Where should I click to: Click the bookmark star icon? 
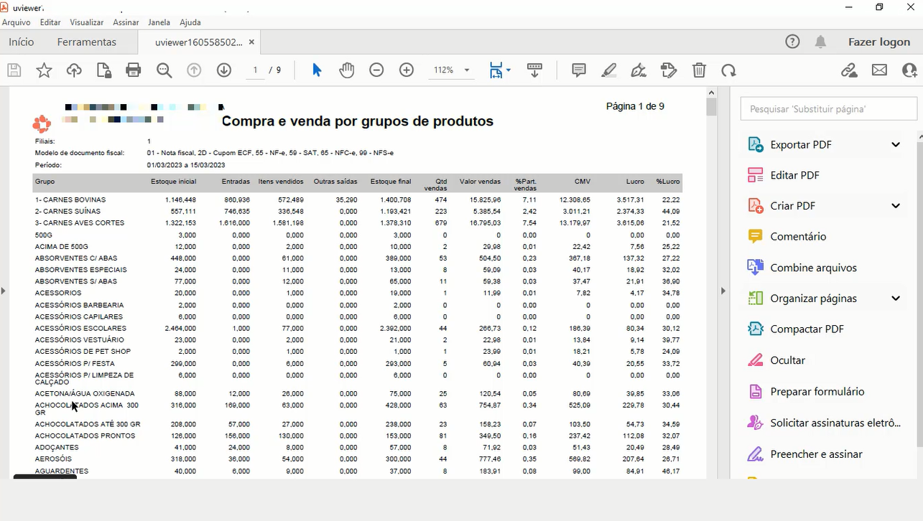click(44, 70)
